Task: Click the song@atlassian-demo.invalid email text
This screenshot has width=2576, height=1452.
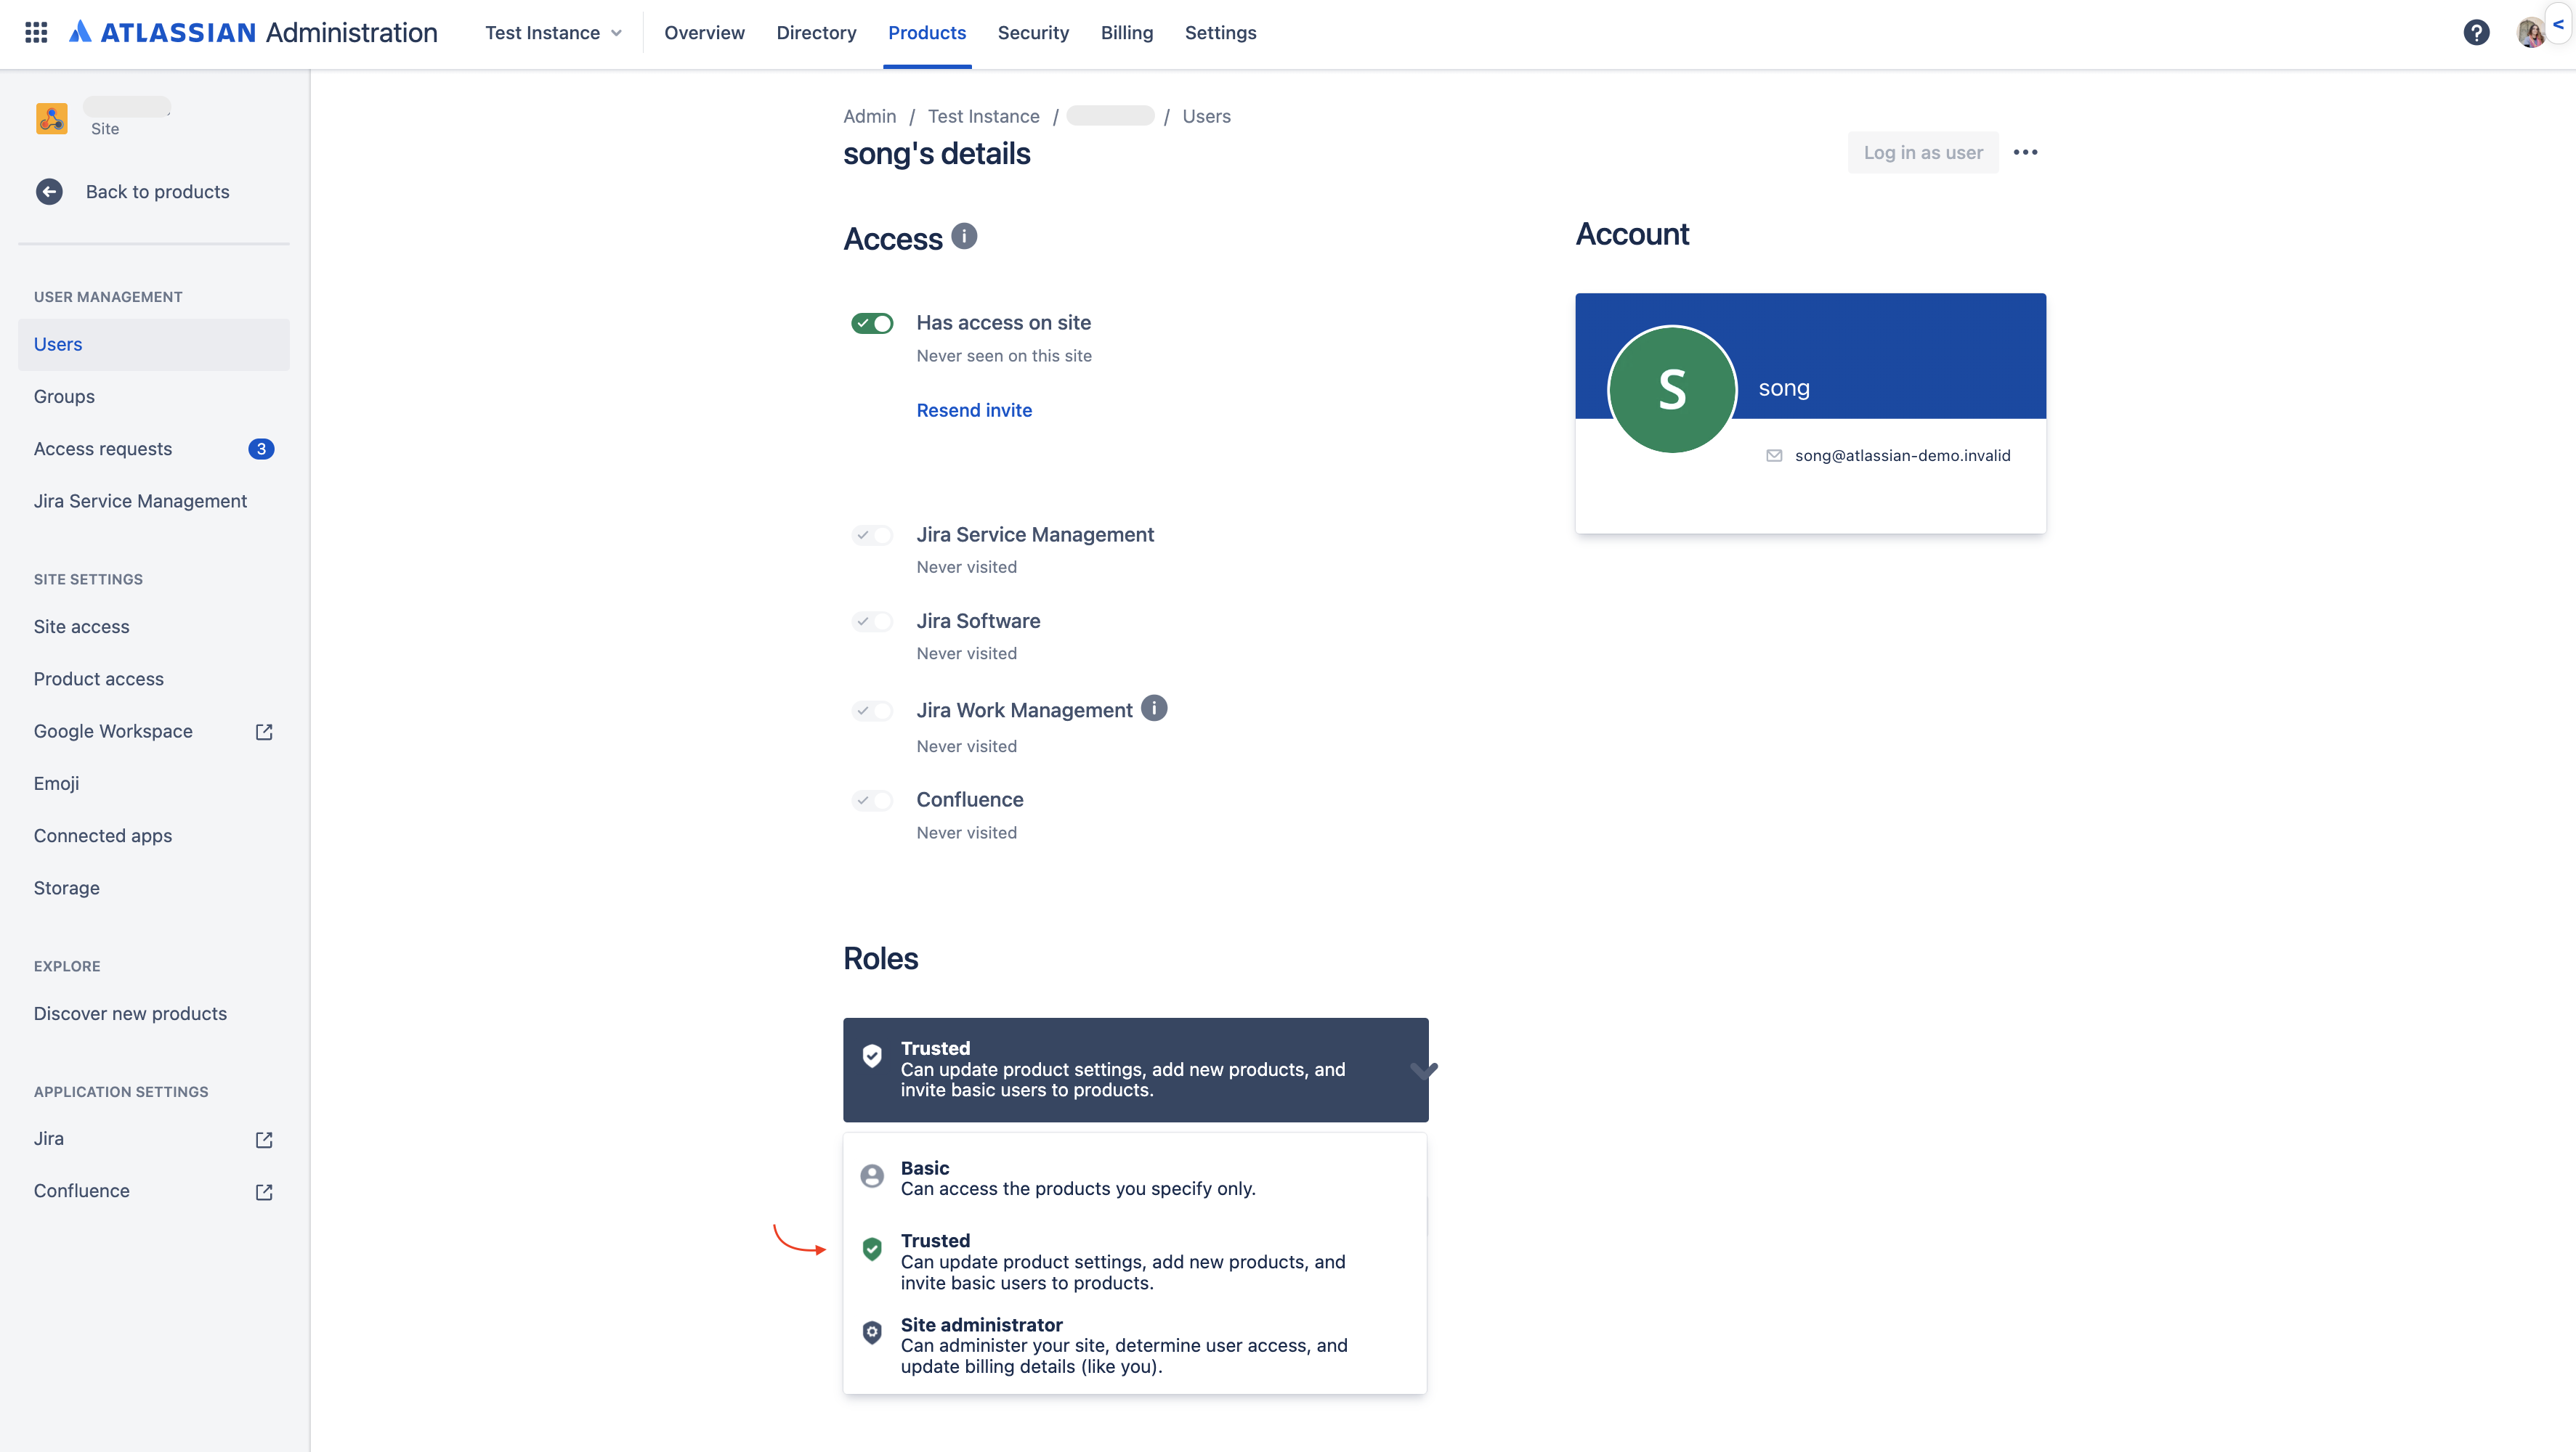Action: coord(1902,456)
